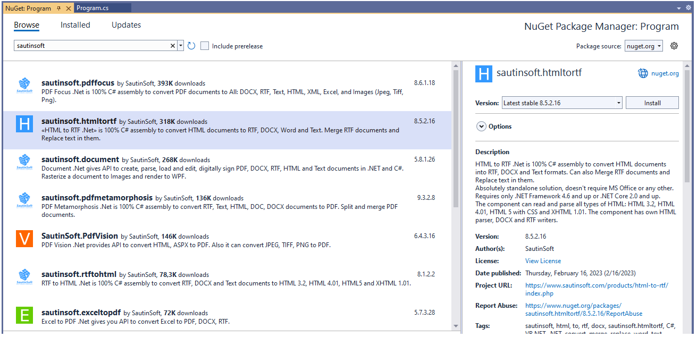Open NuGet package manager settings gear
The image size is (697, 337).
tap(674, 46)
